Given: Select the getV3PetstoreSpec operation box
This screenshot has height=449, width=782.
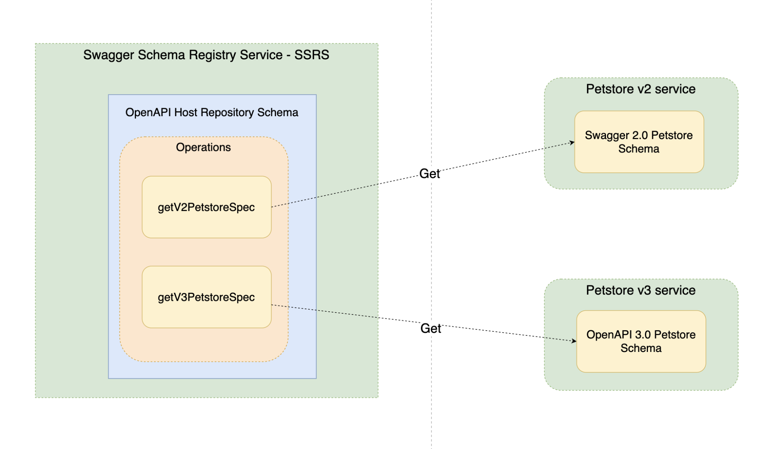Looking at the screenshot, I should point(207,297).
